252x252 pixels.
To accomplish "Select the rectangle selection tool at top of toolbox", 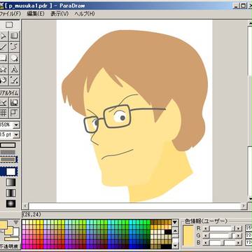I will [9, 24].
